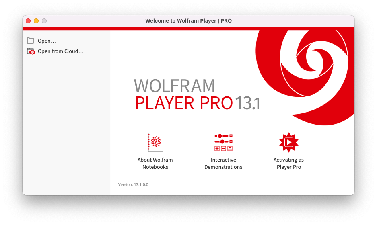This screenshot has width=377, height=225.
Task: Click the "About Wolfram Notebooks" caption
Action: [x=155, y=163]
